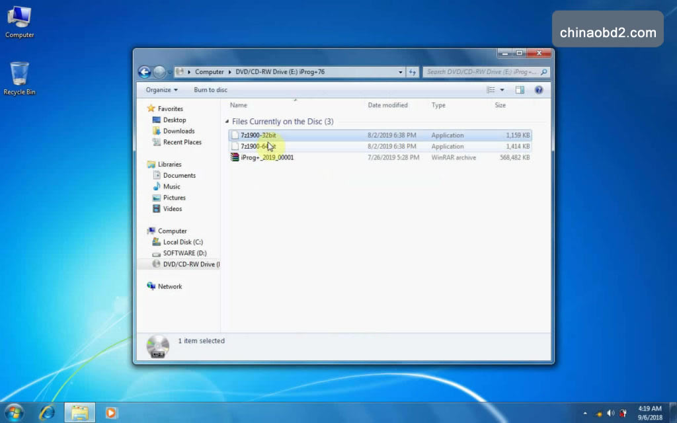Sort by Date modified column header

click(387, 105)
